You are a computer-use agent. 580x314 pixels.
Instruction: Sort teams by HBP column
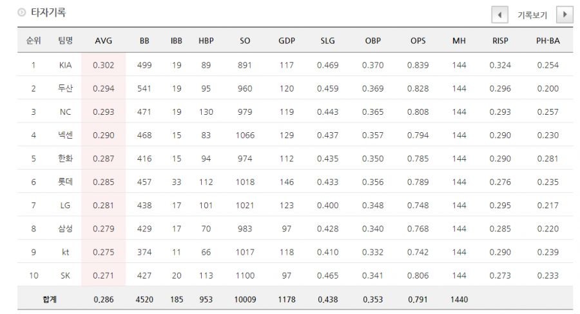(x=206, y=41)
